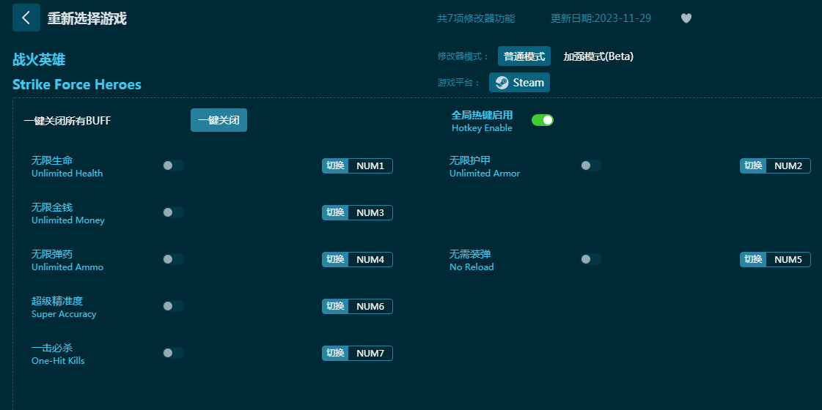Image resolution: width=822 pixels, height=410 pixels.
Task: Toggle Unlimited Ammo switch
Action: tap(172, 259)
